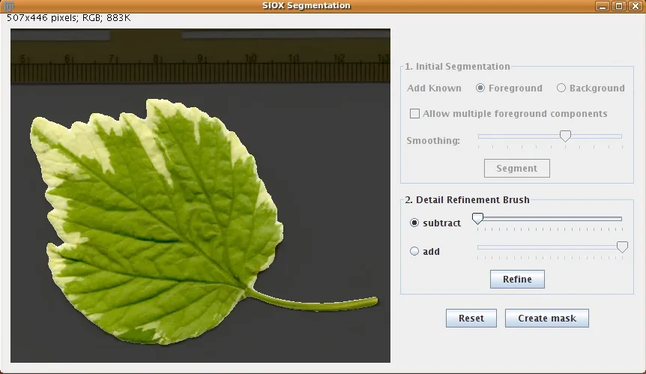Maximize the SIOX Segmentation window
The width and height of the screenshot is (646, 374).
coord(619,6)
